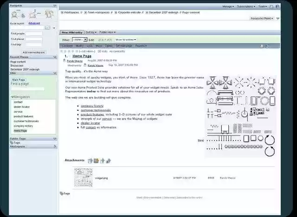Click the Main Page button in Wiki panel
Viewport: 297px width, 217px height.
tap(19, 80)
